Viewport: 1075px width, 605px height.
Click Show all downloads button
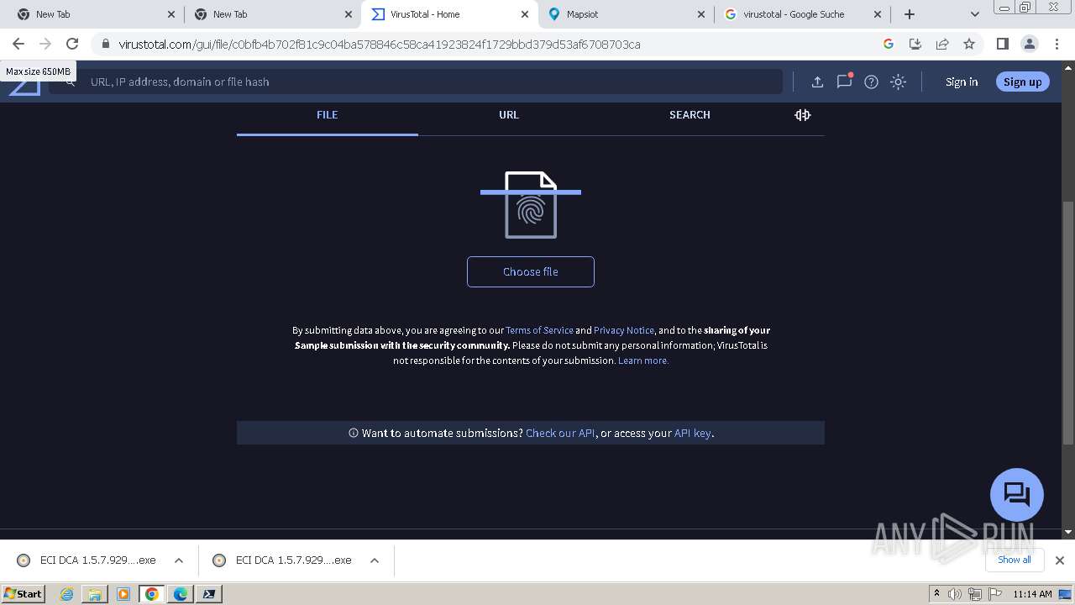(x=1015, y=560)
